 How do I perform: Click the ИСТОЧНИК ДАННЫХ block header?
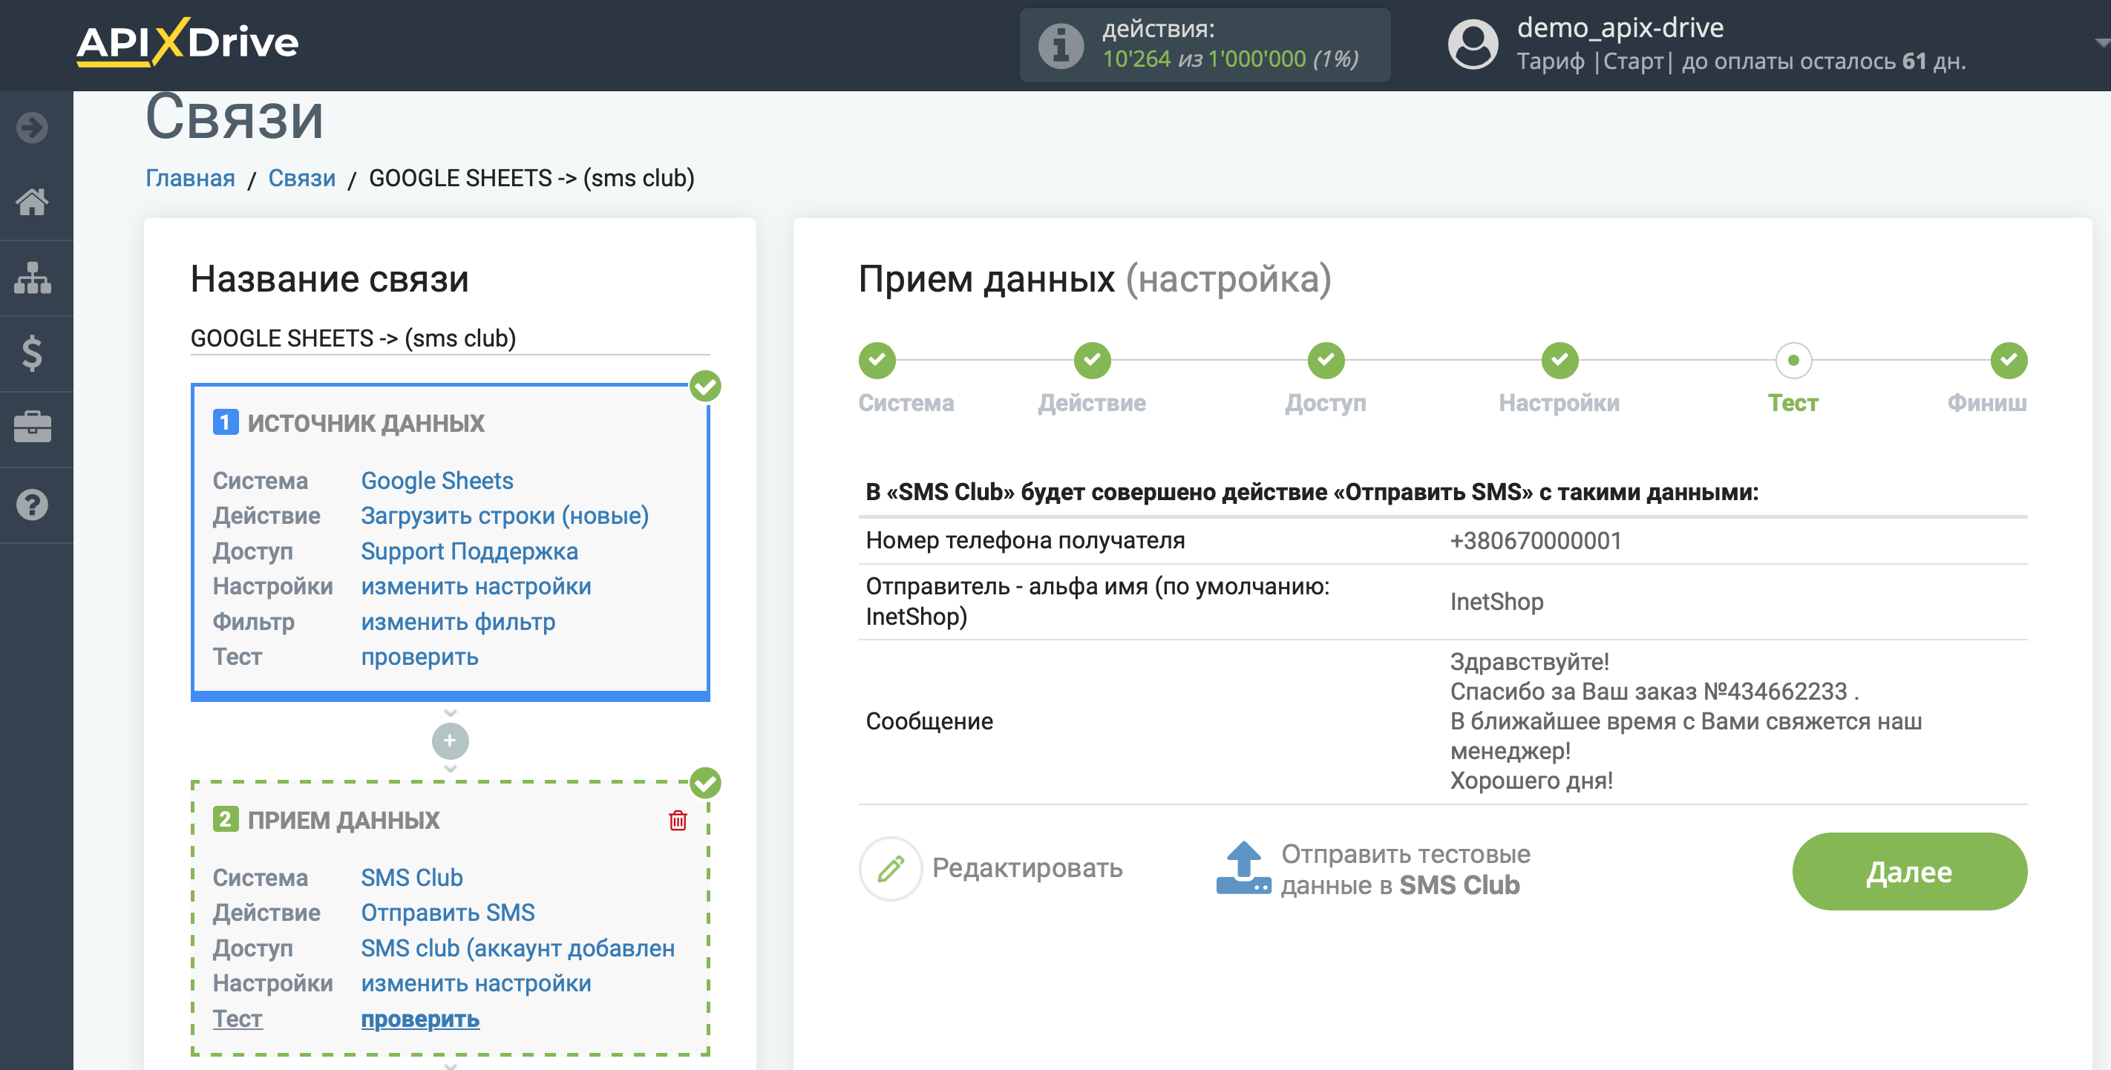(365, 423)
